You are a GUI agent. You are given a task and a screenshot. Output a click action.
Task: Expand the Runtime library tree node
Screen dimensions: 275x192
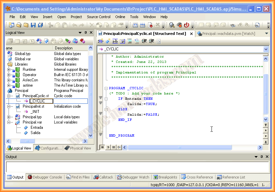[9, 69]
